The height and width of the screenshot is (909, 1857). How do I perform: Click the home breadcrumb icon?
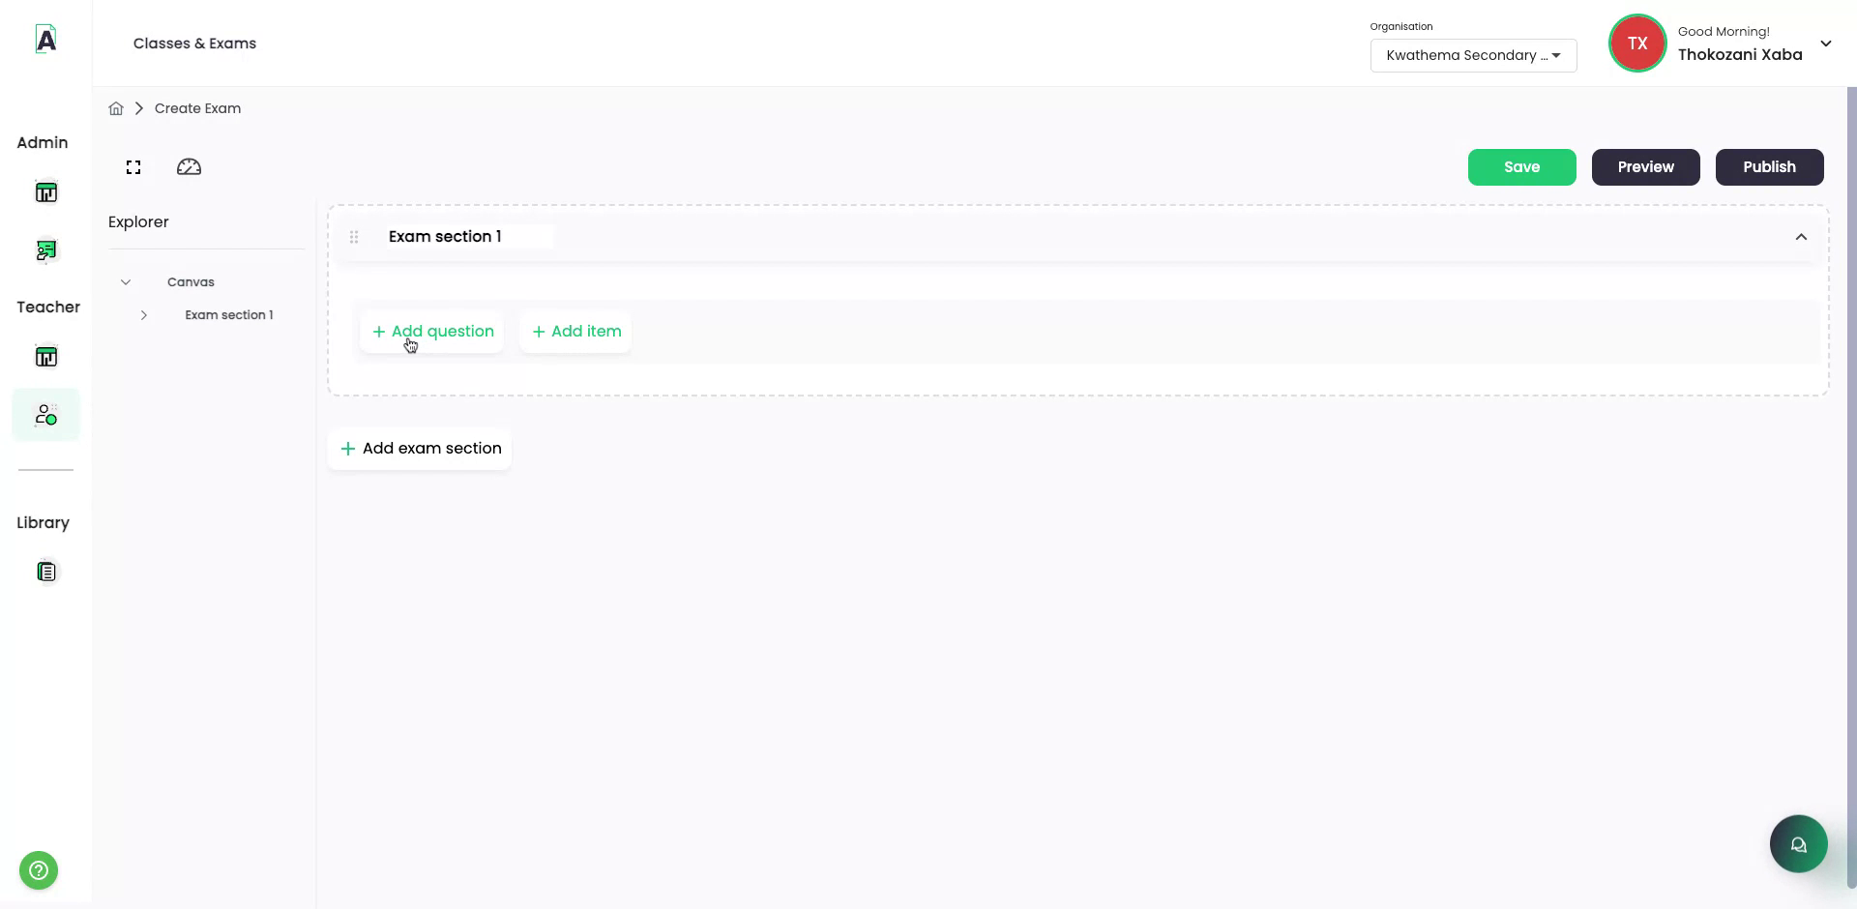point(115,107)
